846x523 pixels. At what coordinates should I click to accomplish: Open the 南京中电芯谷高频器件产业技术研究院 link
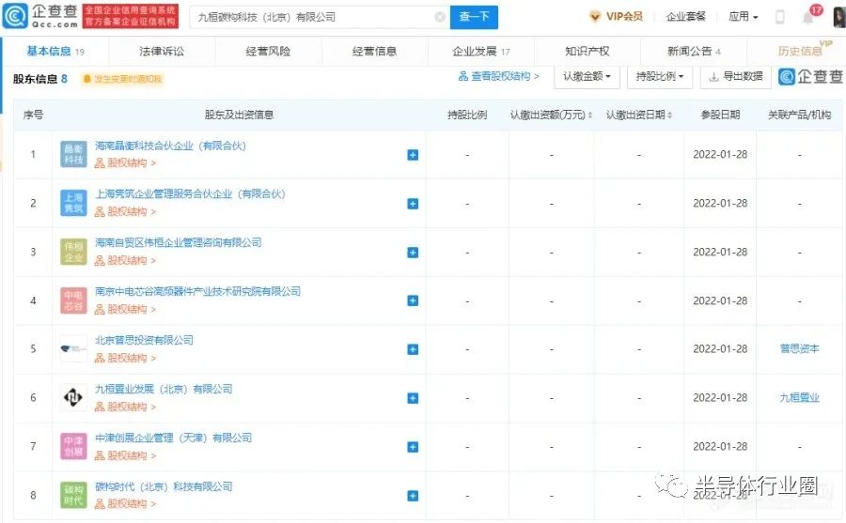click(197, 291)
